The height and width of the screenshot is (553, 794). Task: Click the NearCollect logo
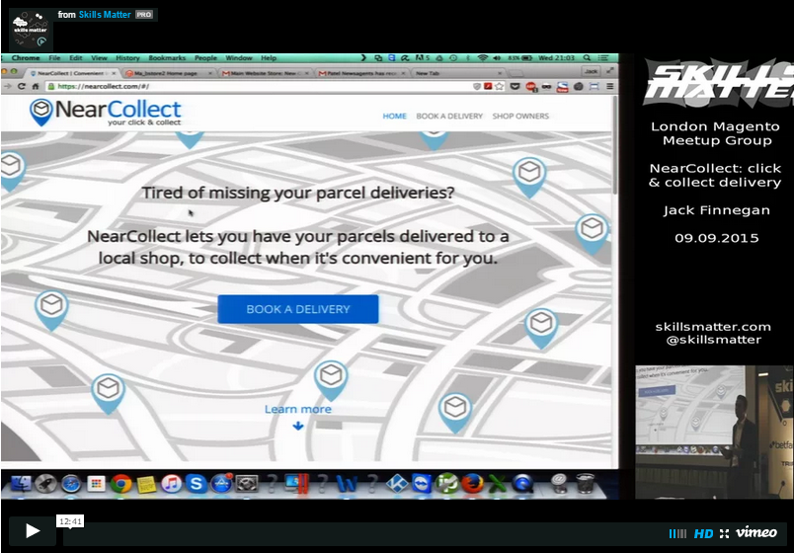point(106,112)
